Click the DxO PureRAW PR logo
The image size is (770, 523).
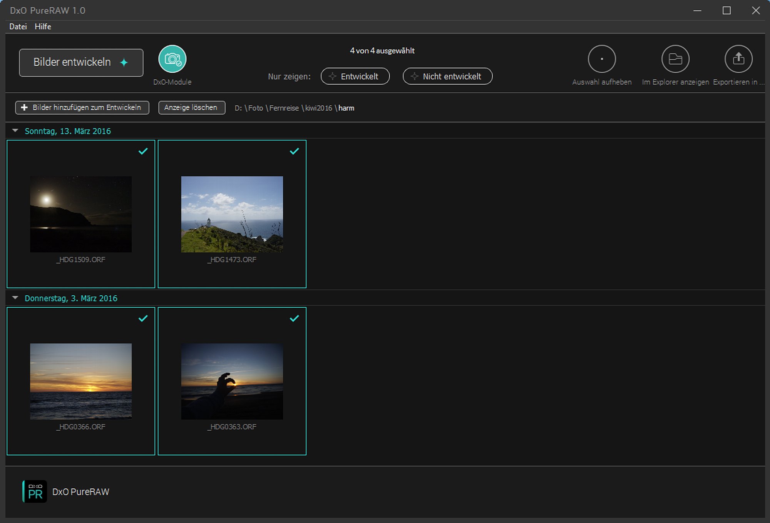pyautogui.click(x=35, y=491)
